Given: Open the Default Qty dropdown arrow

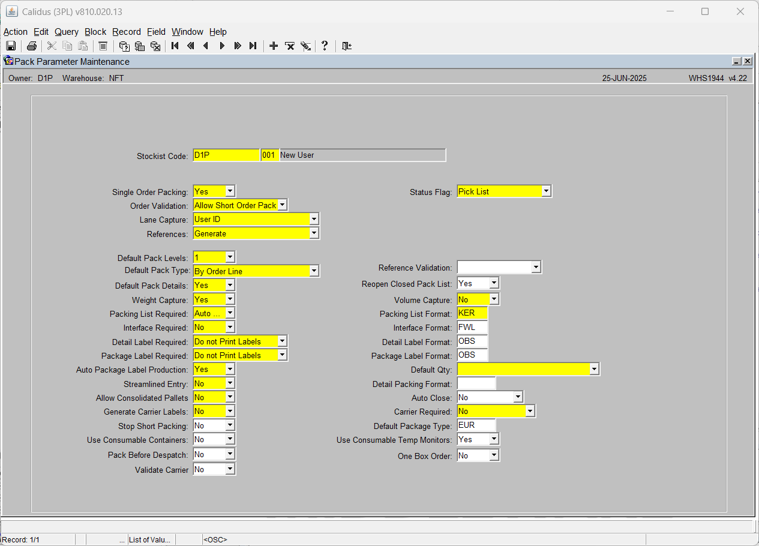Looking at the screenshot, I should (594, 370).
